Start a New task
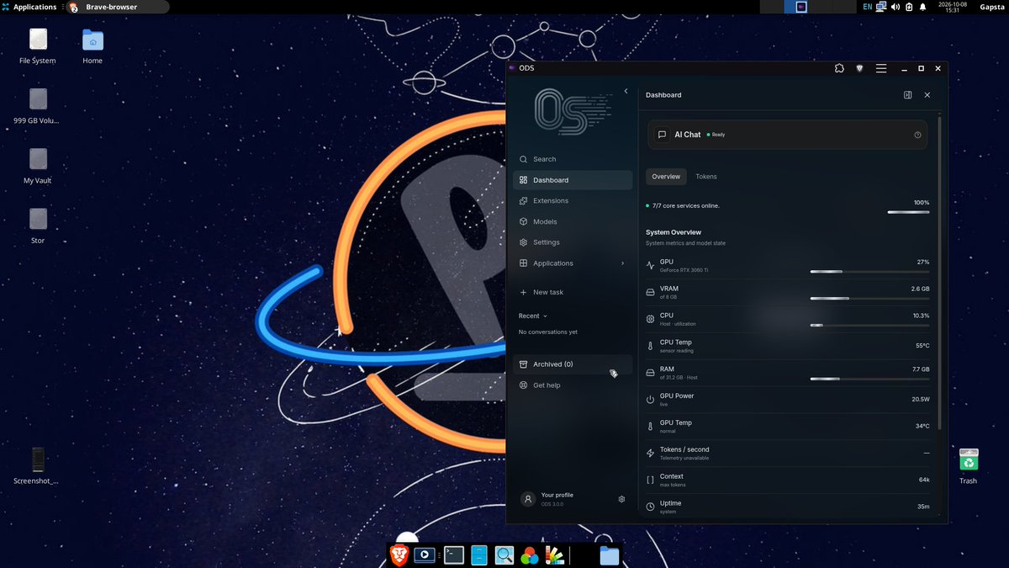The height and width of the screenshot is (568, 1009). pyautogui.click(x=573, y=292)
